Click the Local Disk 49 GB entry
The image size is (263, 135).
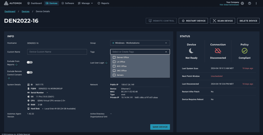(x=60, y=109)
